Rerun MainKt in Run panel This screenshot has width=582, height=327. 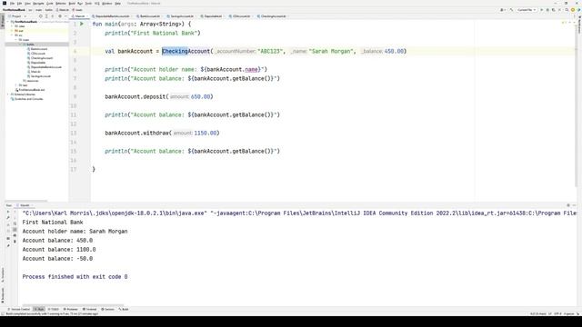click(8, 212)
